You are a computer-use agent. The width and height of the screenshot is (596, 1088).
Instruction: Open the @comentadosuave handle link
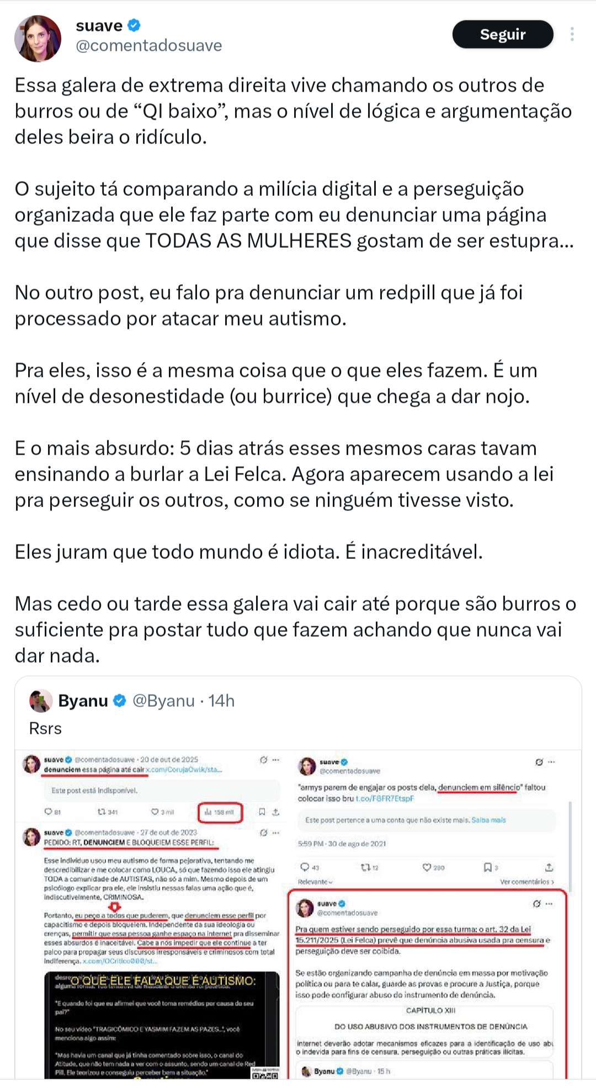(x=149, y=46)
